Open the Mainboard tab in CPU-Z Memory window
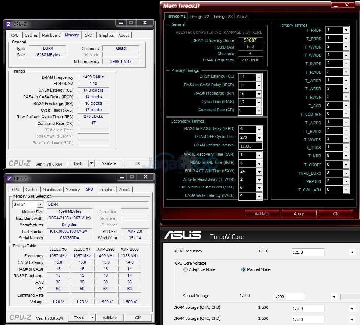The width and height of the screenshot is (360, 325). click(x=51, y=35)
